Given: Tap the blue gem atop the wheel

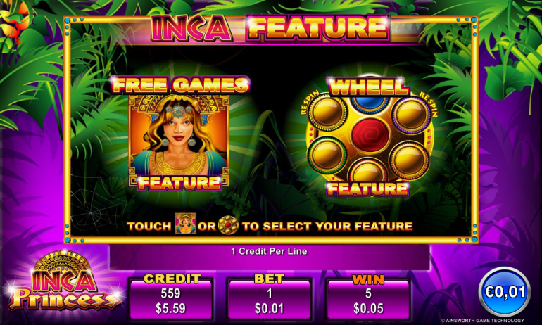Looking at the screenshot, I should [370, 103].
